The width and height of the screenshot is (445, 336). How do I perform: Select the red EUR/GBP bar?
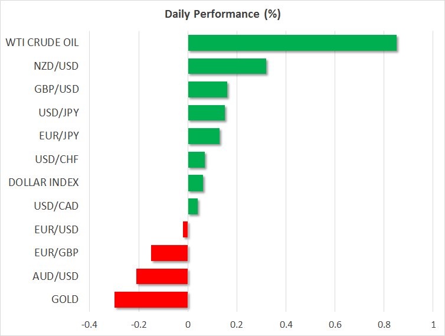tap(169, 253)
